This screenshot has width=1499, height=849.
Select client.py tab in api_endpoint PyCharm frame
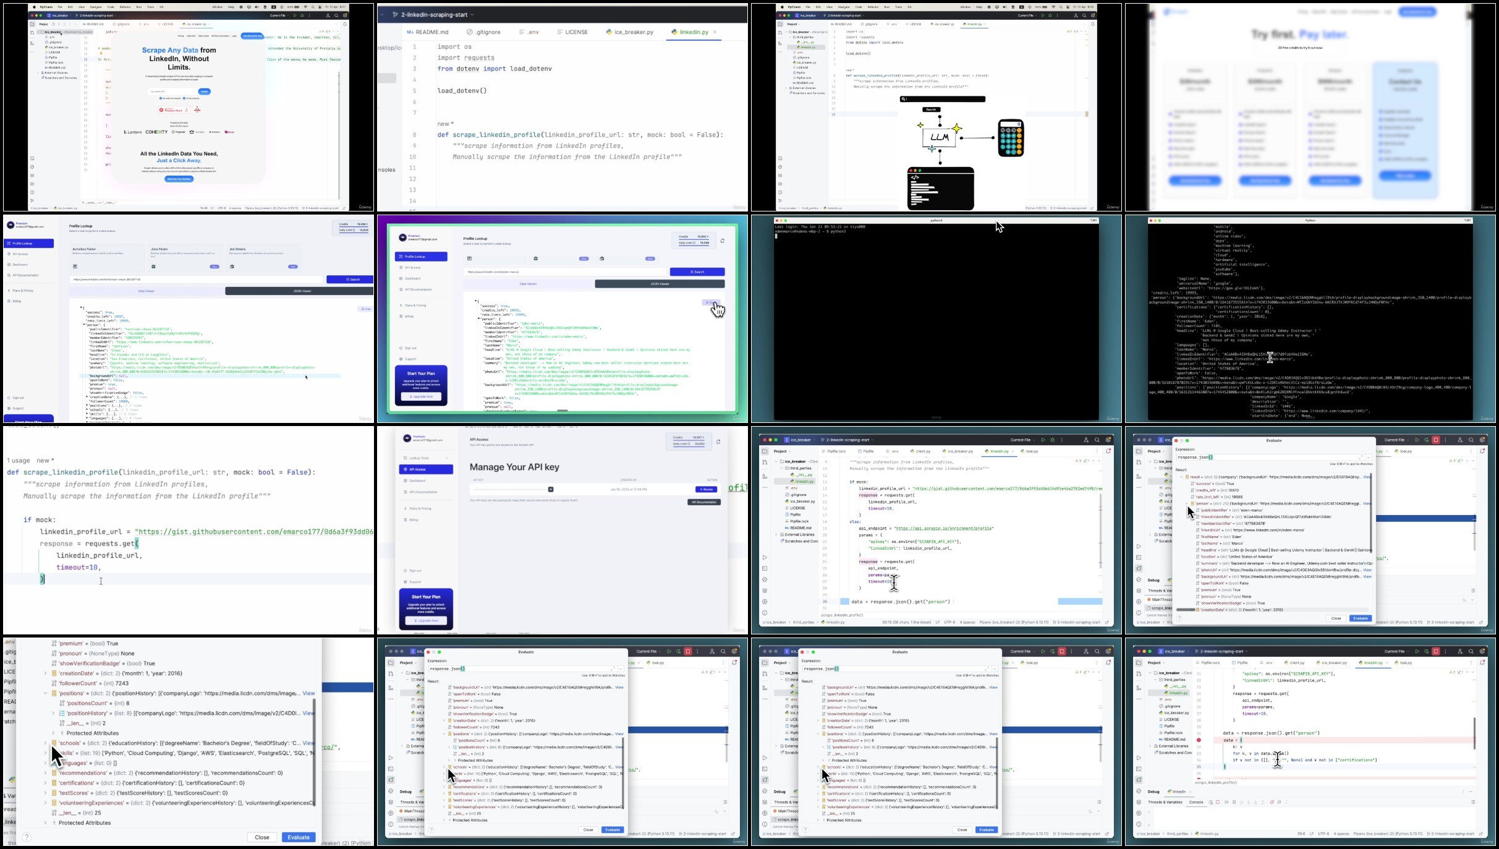pos(920,451)
